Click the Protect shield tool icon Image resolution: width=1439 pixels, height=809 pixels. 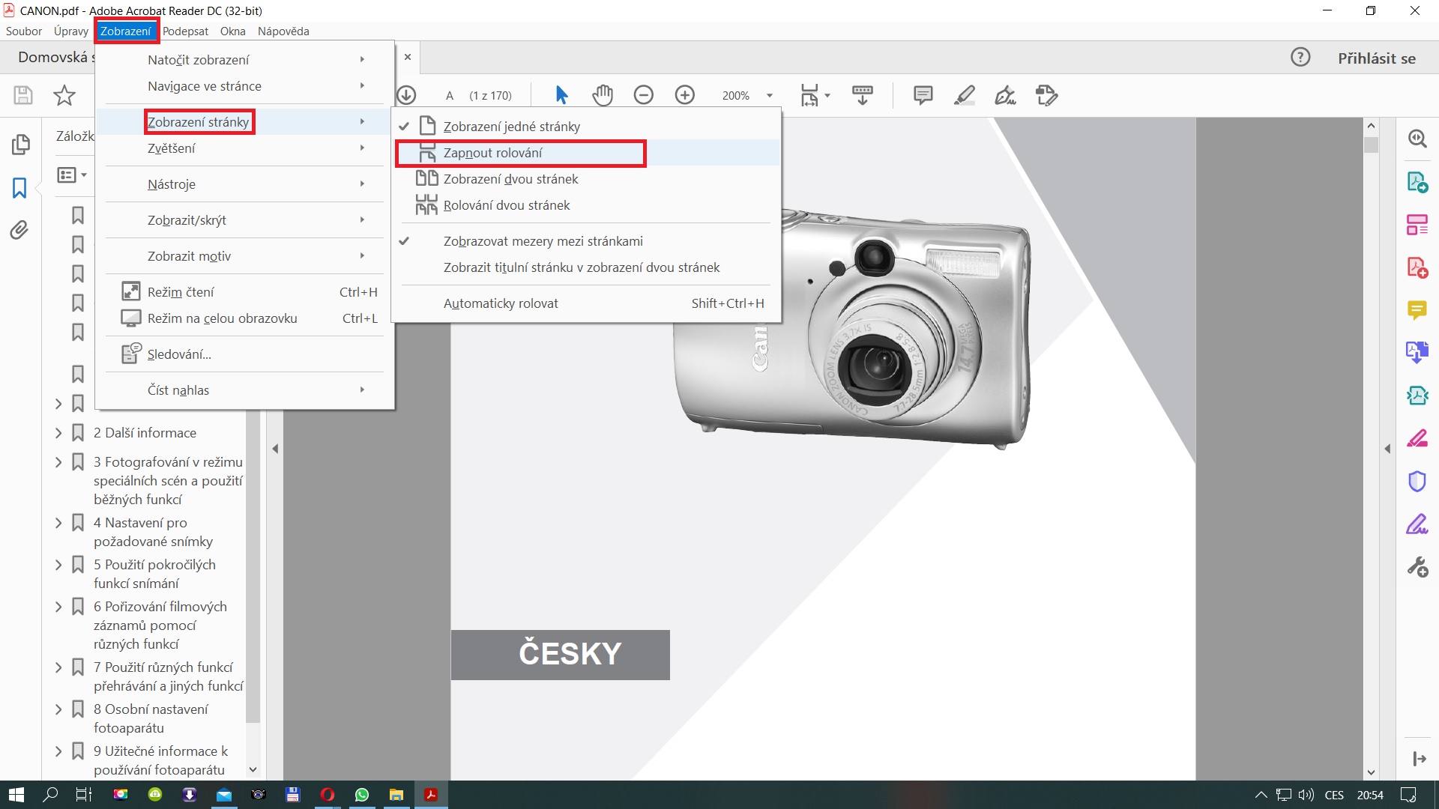(1417, 481)
